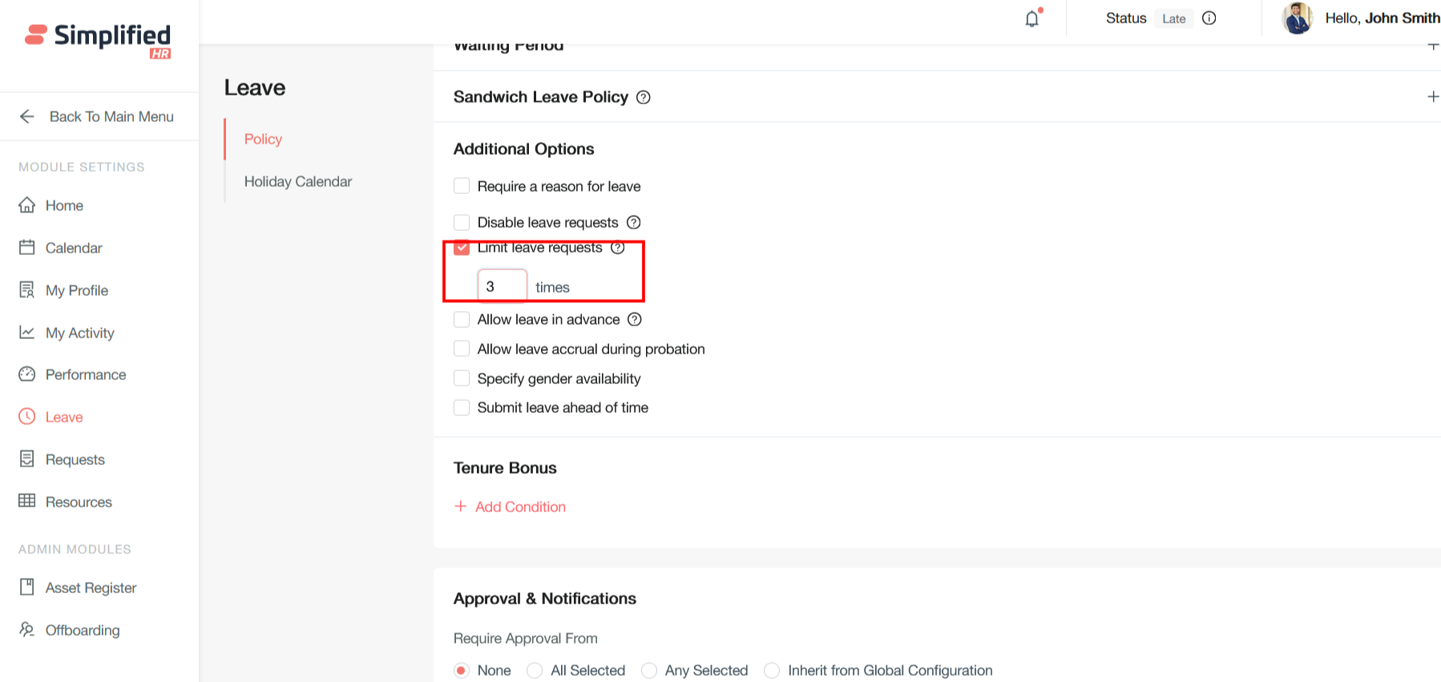
Task: Tick Specify gender availability checkbox
Action: (x=462, y=378)
